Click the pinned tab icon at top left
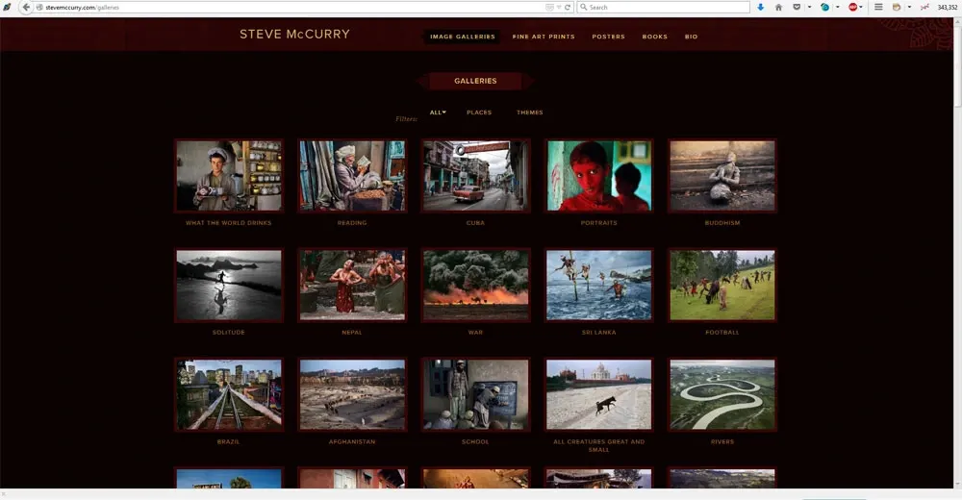The width and height of the screenshot is (962, 500). [x=7, y=8]
